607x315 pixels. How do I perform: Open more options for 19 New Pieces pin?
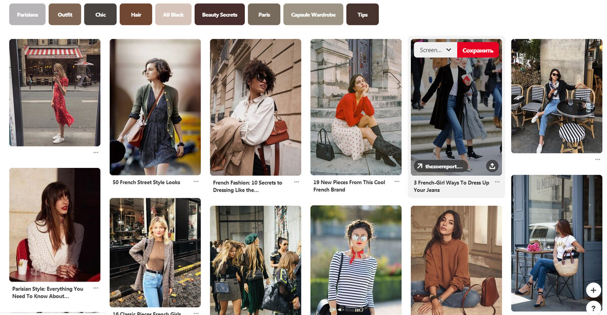397,182
